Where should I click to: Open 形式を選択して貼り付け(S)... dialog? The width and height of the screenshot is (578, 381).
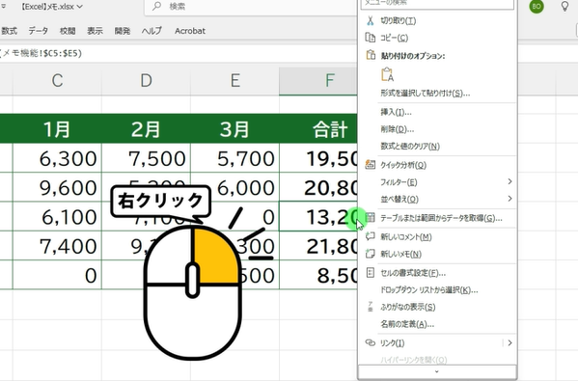click(425, 93)
